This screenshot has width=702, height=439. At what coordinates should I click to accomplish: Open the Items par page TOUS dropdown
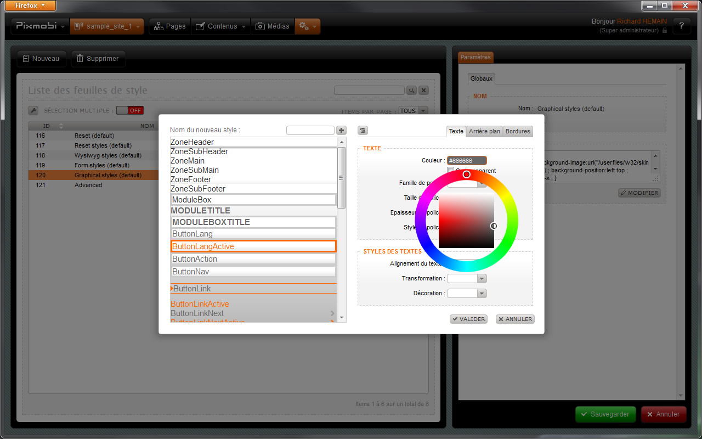click(413, 111)
